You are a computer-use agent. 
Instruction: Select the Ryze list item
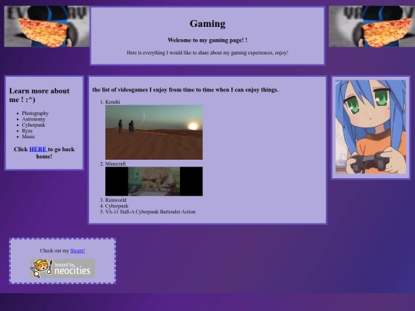(27, 131)
